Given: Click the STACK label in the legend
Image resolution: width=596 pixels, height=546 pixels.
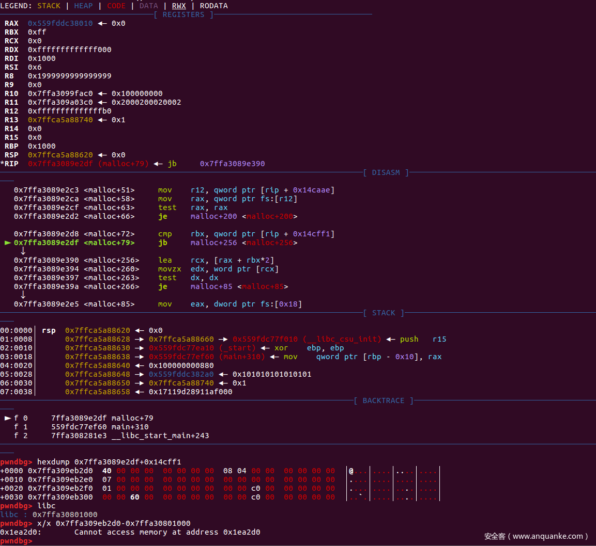Looking at the screenshot, I should tap(49, 6).
